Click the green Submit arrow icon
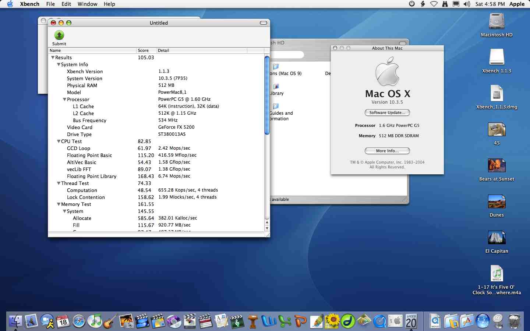 (59, 35)
